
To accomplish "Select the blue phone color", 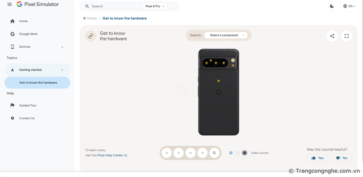I will (x=231, y=153).
